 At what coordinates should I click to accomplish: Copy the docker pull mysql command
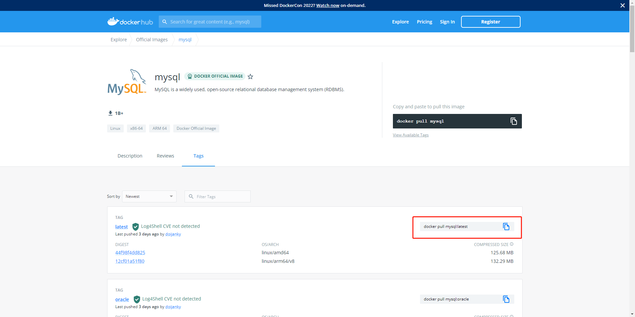(x=513, y=121)
